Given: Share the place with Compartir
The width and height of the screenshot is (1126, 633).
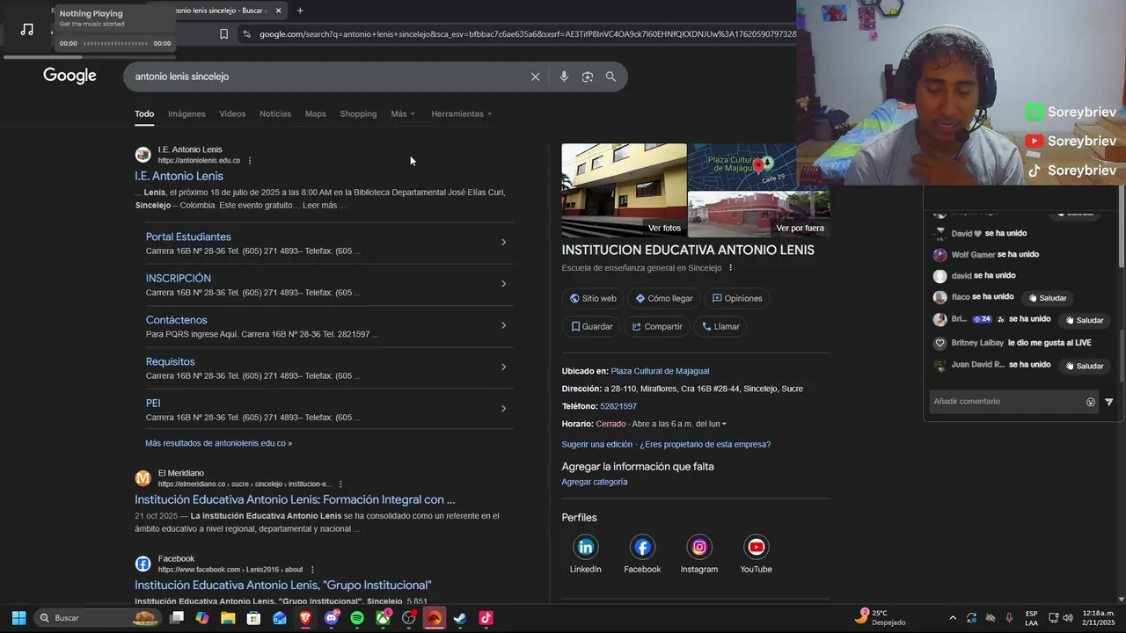Looking at the screenshot, I should point(657,326).
